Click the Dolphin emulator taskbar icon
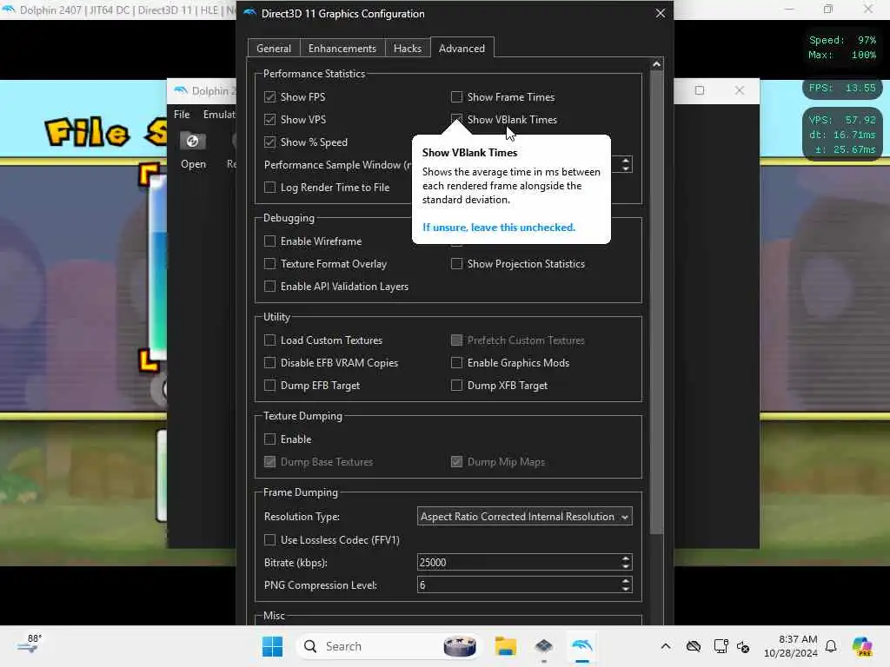This screenshot has width=890, height=667. [582, 646]
